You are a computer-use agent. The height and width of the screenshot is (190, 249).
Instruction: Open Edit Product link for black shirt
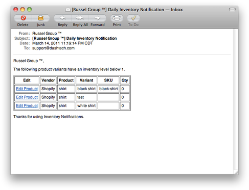pos(27,89)
